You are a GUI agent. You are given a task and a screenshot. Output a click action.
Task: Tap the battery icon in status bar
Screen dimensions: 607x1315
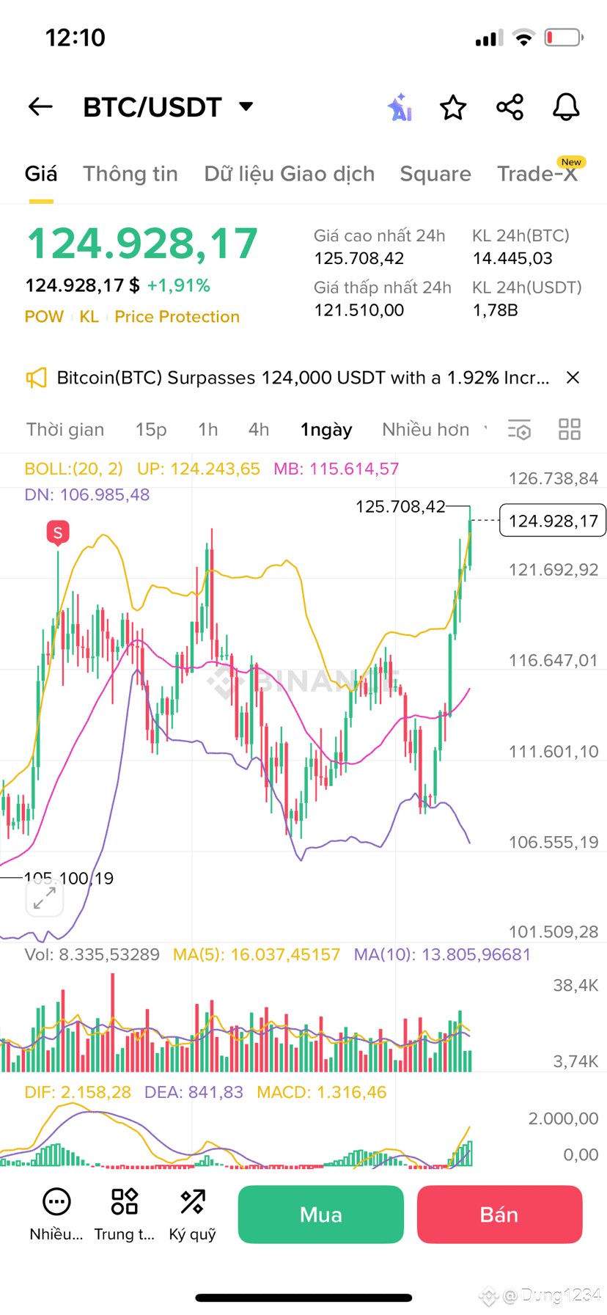coord(563,37)
